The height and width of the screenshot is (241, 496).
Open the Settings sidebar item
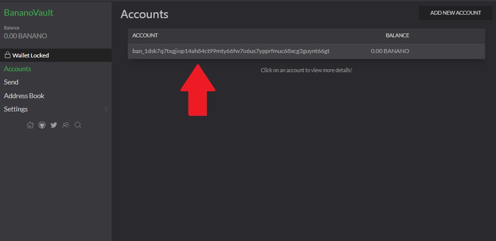(x=16, y=109)
